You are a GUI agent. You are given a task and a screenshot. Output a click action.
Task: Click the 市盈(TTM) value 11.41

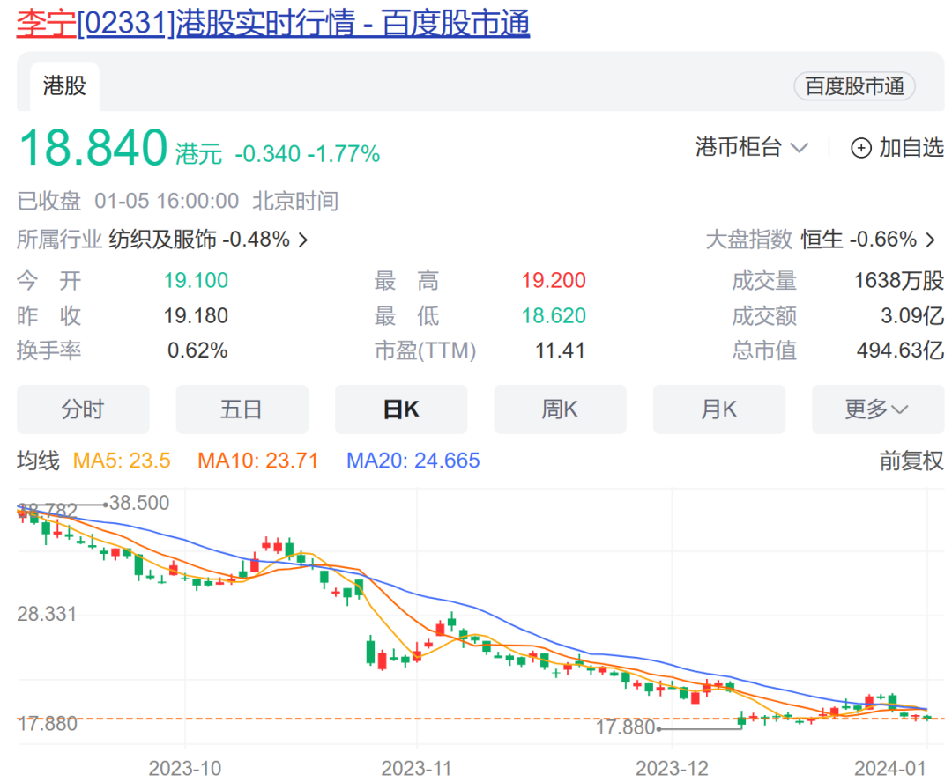point(560,350)
